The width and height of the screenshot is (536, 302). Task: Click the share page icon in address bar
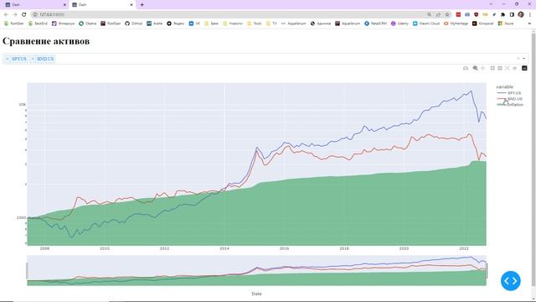tap(438, 14)
